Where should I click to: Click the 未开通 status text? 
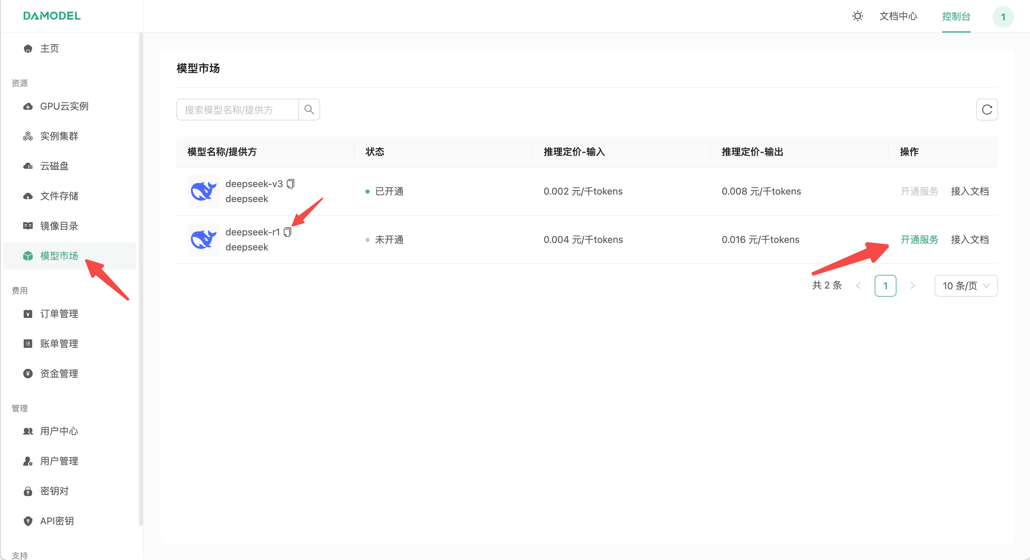[x=389, y=240]
